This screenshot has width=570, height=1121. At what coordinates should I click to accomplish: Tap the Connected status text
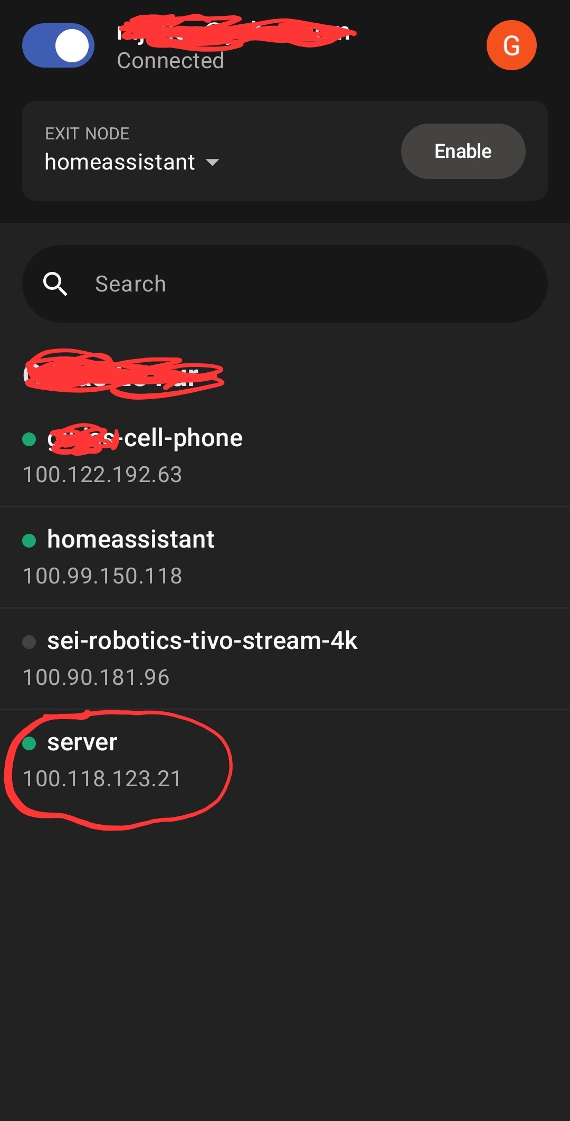pos(170,61)
